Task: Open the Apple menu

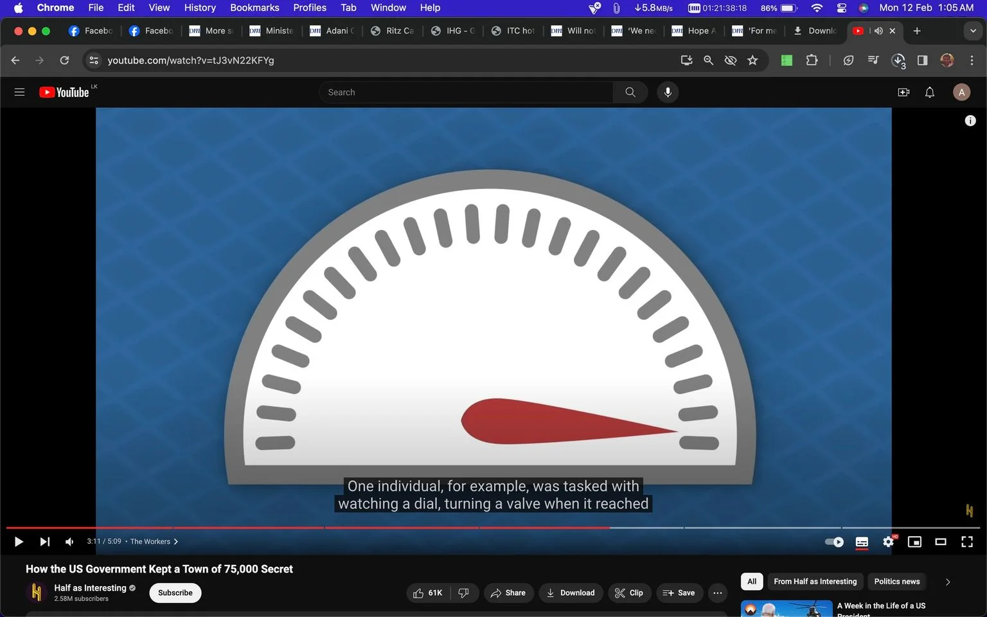Action: tap(18, 8)
